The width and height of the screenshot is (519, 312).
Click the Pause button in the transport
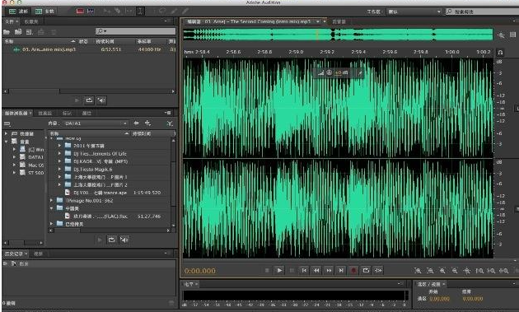pyautogui.click(x=292, y=270)
